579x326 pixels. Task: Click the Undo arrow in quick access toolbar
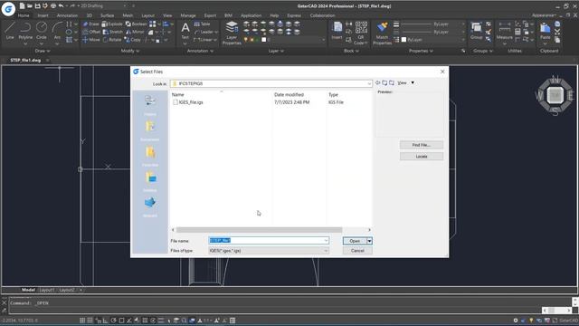click(61, 6)
